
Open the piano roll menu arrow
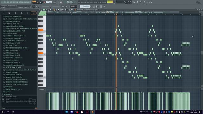(40, 10)
